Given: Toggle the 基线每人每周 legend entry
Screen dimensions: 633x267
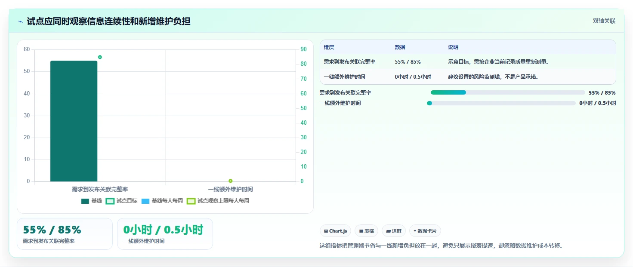Looking at the screenshot, I should [x=162, y=201].
